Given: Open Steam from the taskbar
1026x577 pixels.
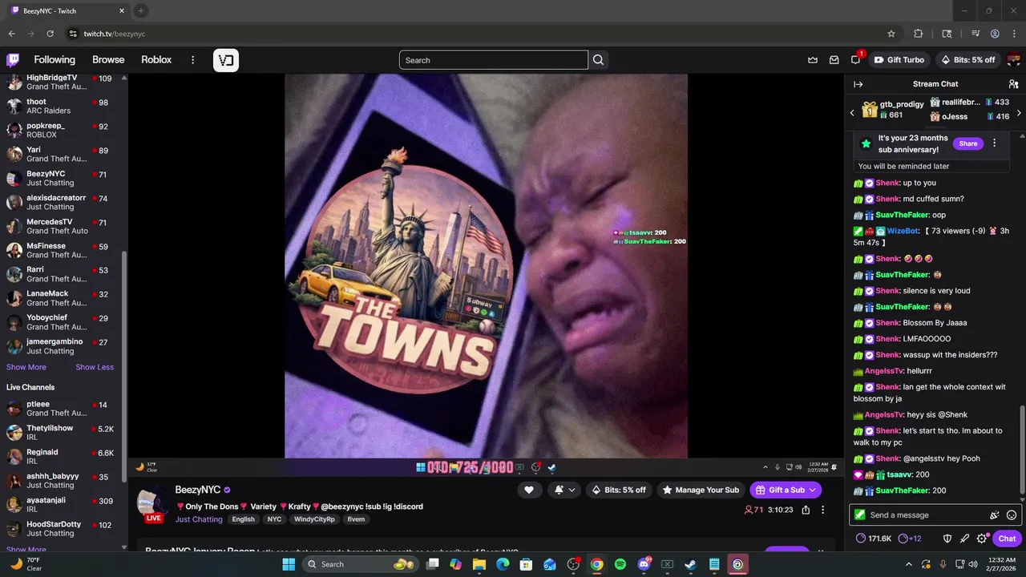Looking at the screenshot, I should pyautogui.click(x=690, y=564).
